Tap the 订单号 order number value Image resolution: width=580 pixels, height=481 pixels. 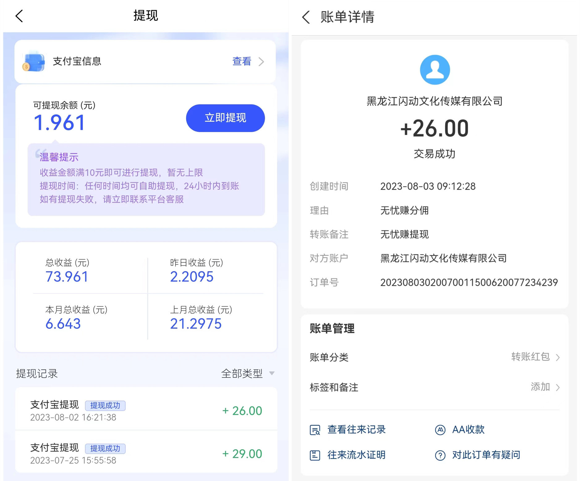pos(468,282)
